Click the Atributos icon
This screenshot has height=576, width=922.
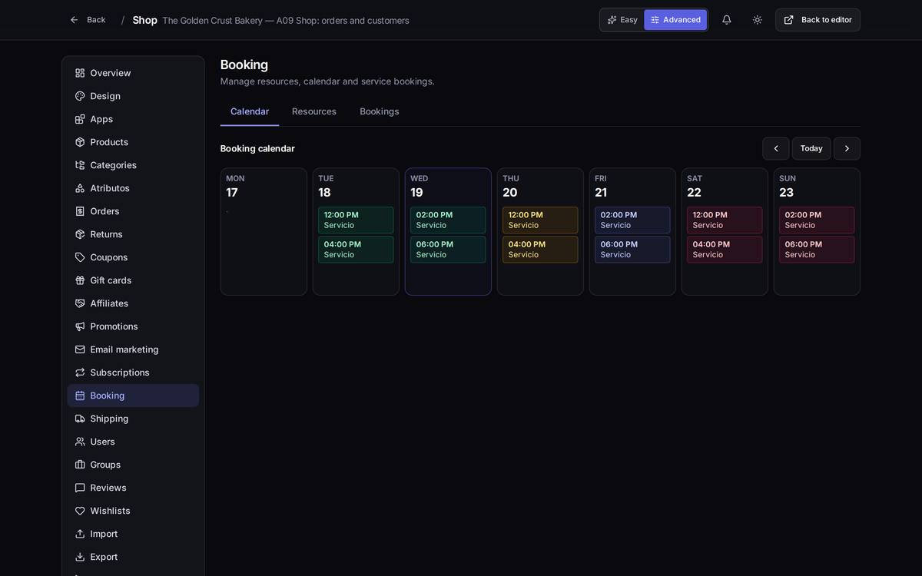80,188
